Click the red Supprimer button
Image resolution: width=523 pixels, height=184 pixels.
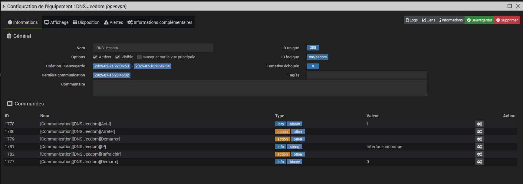tap(507, 20)
